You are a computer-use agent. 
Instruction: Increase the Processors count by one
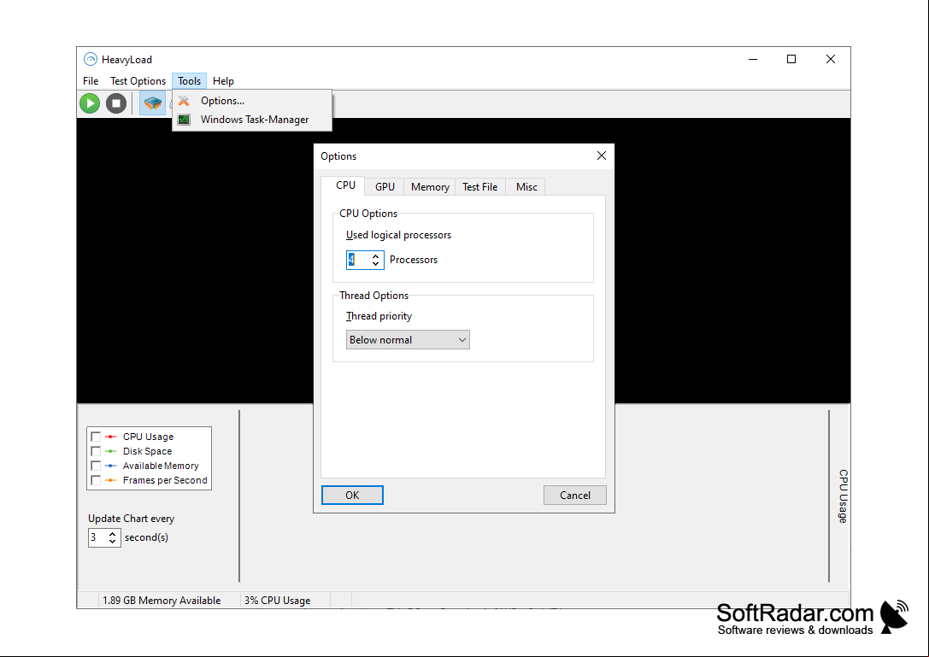(376, 256)
